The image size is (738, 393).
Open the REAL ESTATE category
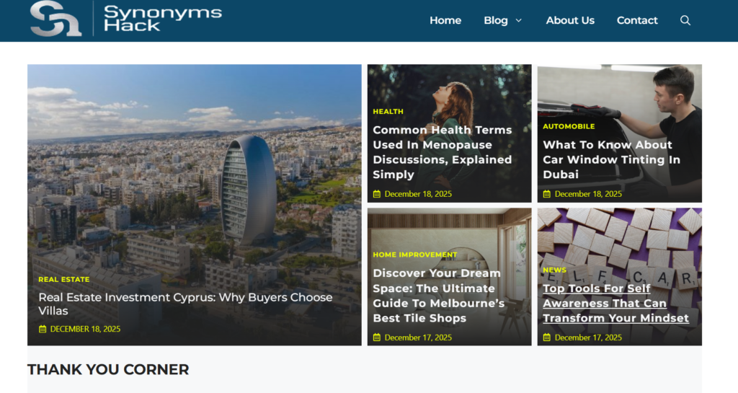click(x=64, y=280)
